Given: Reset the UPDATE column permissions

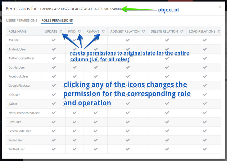Looking at the screenshot, I should [61, 31].
